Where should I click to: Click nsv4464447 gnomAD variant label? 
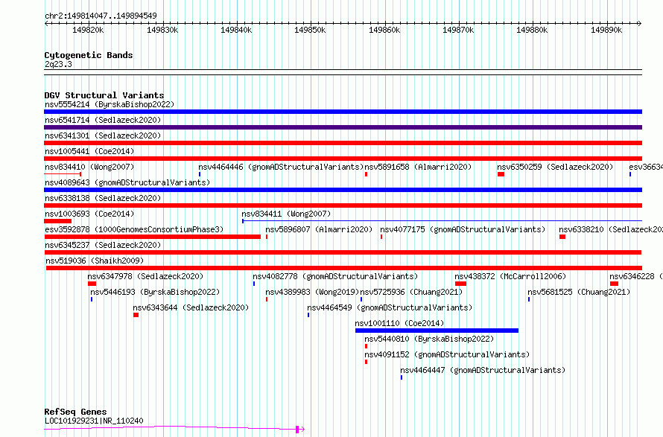pyautogui.click(x=483, y=370)
